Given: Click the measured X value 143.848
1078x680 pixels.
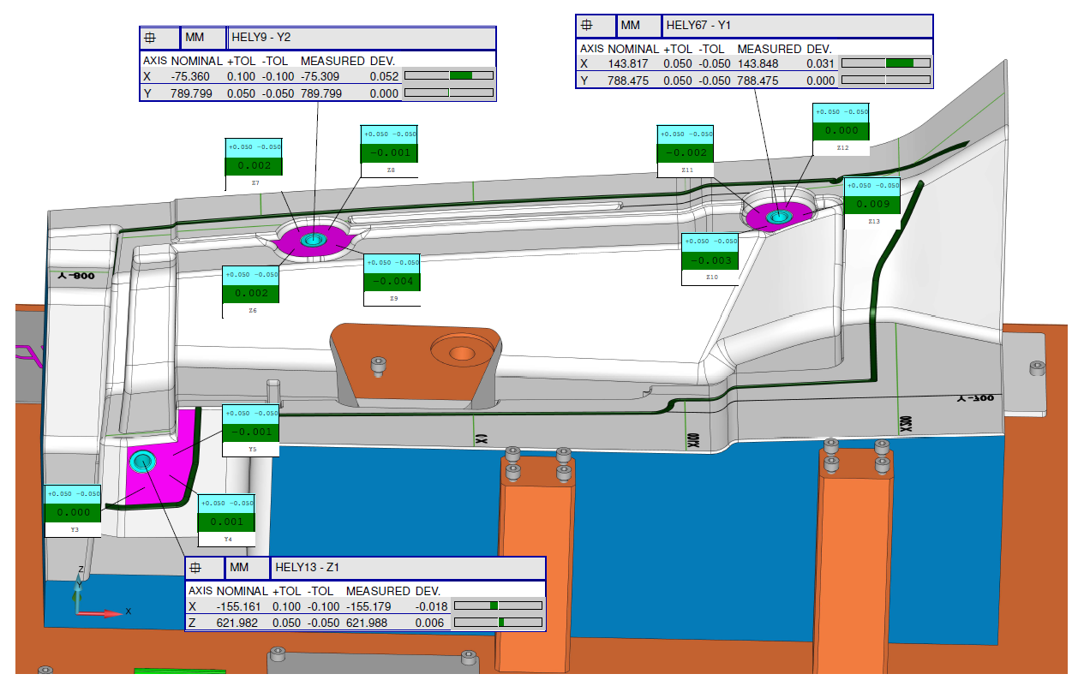Looking at the screenshot, I should click(758, 63).
